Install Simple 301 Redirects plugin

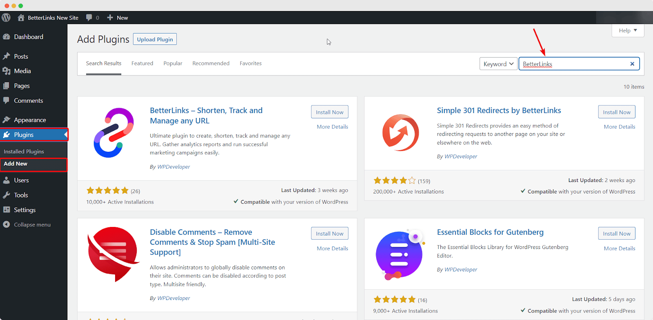pyautogui.click(x=617, y=112)
